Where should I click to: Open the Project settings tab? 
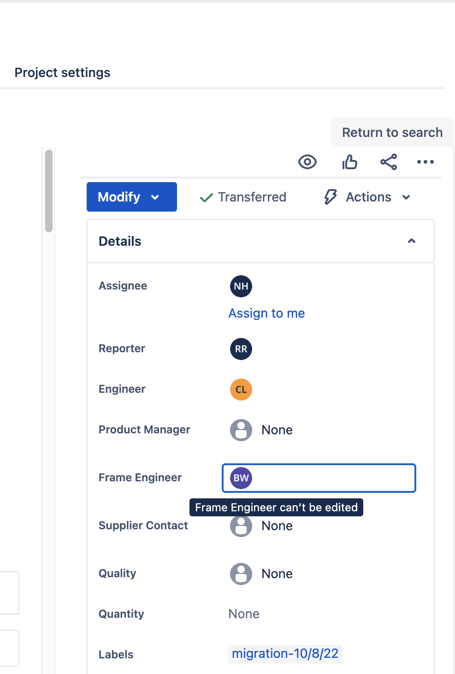[62, 72]
